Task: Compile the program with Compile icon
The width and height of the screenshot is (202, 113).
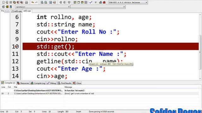Action: (75, 2)
